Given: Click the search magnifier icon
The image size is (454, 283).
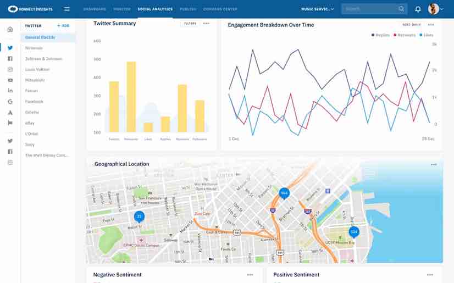Looking at the screenshot, I should point(401,9).
